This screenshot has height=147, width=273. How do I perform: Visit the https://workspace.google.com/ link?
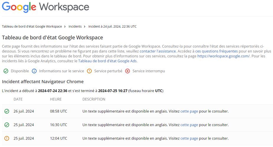pyautogui.click(x=223, y=56)
